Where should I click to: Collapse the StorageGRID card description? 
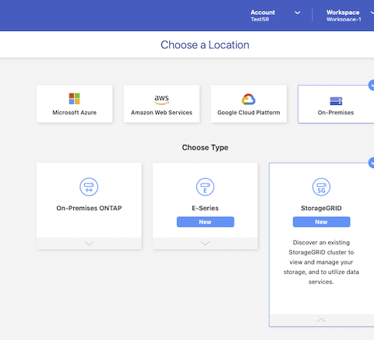(x=321, y=321)
